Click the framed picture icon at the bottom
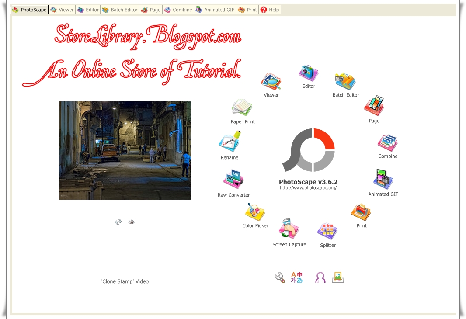The image size is (466, 319). point(338,277)
